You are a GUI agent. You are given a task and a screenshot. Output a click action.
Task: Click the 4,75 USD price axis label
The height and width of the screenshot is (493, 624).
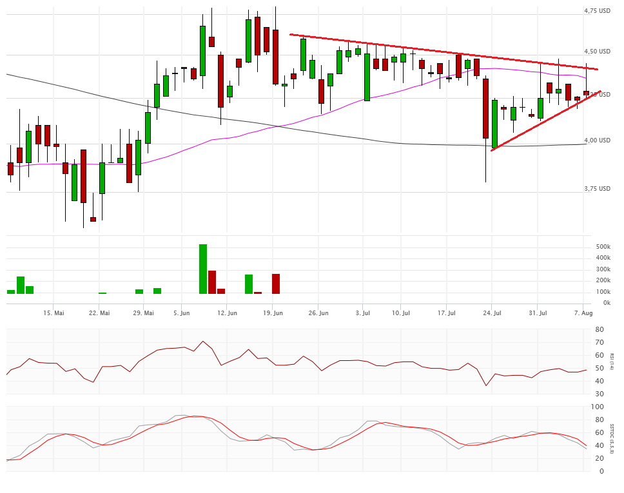(596, 11)
